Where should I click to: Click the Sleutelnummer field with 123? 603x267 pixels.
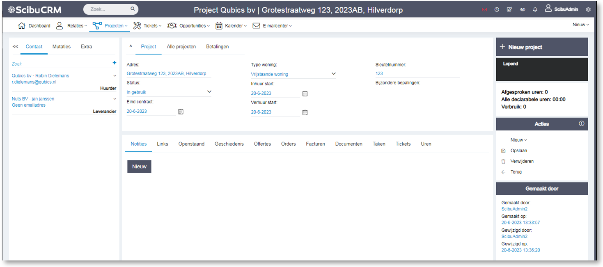pyautogui.click(x=417, y=73)
